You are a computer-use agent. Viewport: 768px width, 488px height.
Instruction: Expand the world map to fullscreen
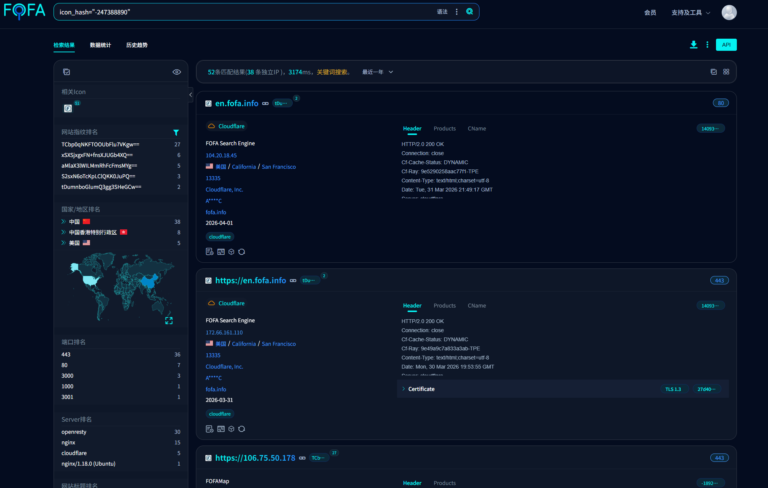pyautogui.click(x=169, y=321)
